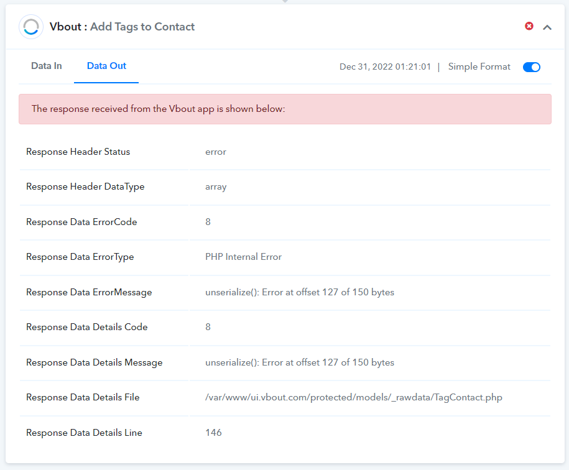
Task: Select the TagContact.php file path value
Action: pyautogui.click(x=354, y=397)
